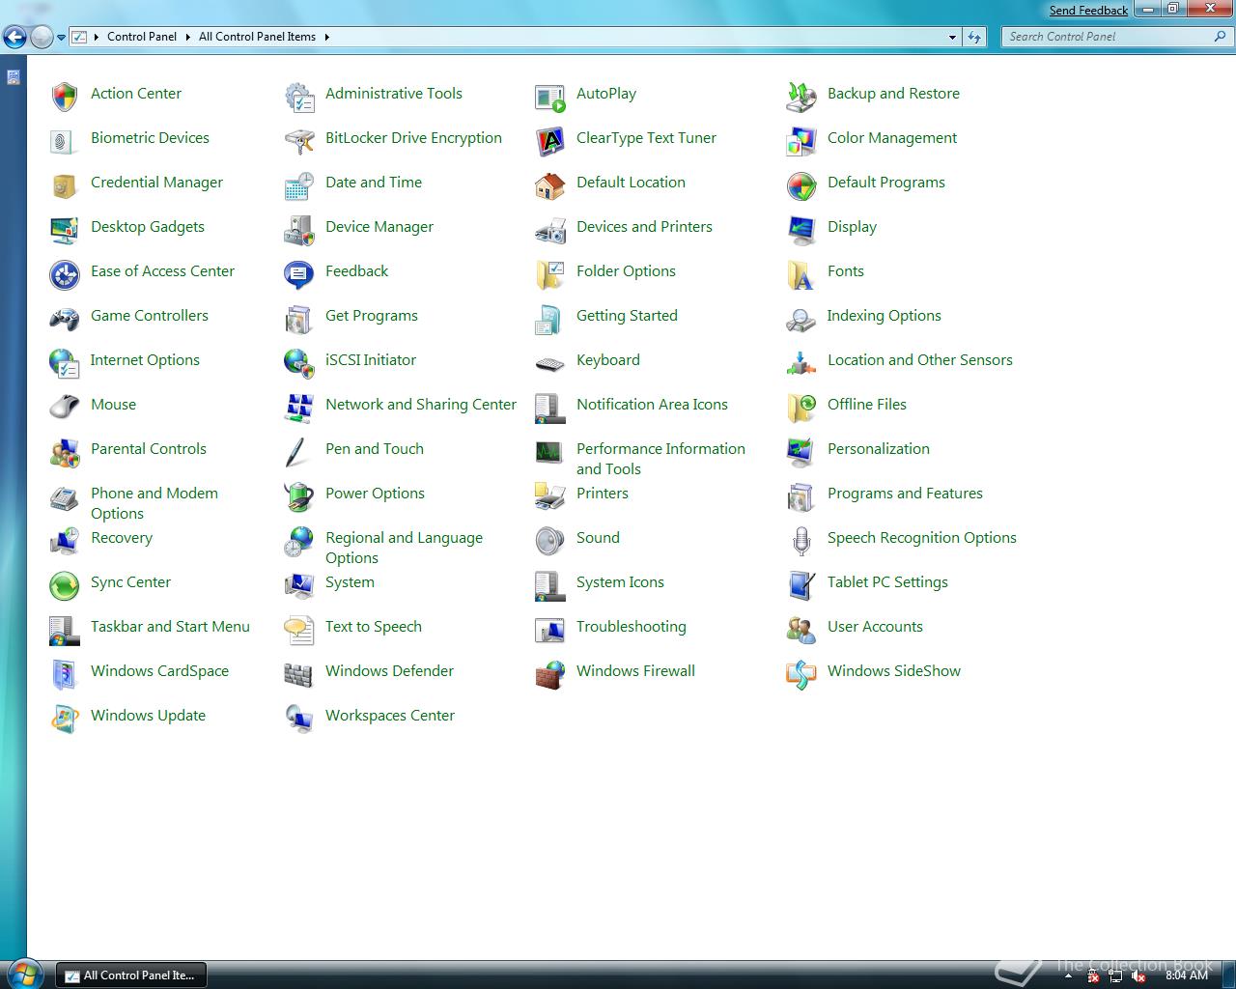The height and width of the screenshot is (989, 1236).
Task: Click the Action Center flag tray icon
Action: (x=1093, y=976)
